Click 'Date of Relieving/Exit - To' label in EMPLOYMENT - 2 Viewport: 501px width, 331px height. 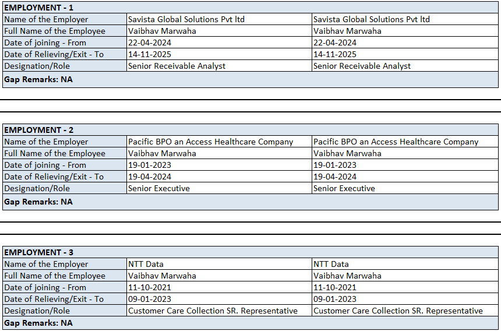[65, 177]
